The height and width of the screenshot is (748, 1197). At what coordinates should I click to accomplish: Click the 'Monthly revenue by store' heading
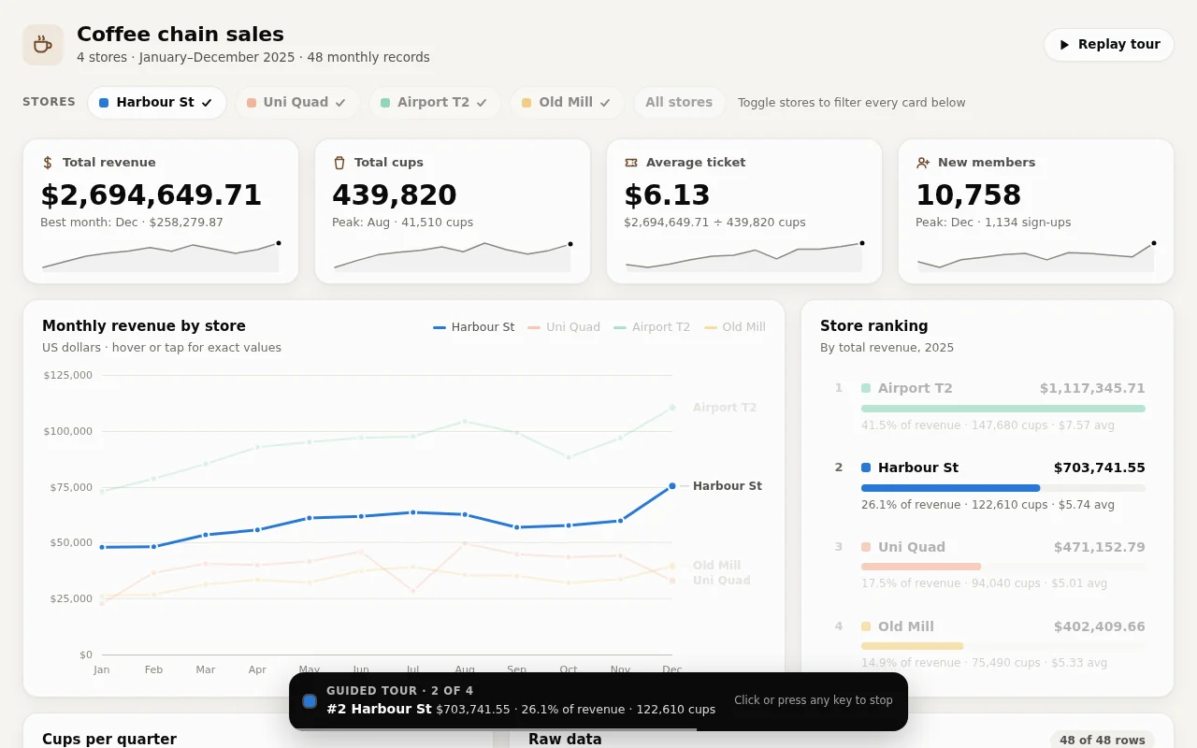[144, 326]
